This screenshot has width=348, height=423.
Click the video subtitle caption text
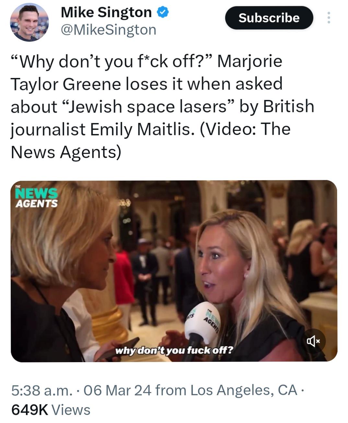pos(174,350)
